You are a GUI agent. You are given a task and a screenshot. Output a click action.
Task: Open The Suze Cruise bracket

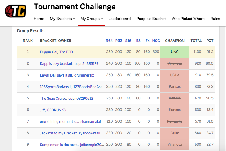(x=53, y=98)
